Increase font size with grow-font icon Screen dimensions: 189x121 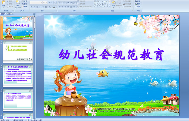[x=49, y=2]
